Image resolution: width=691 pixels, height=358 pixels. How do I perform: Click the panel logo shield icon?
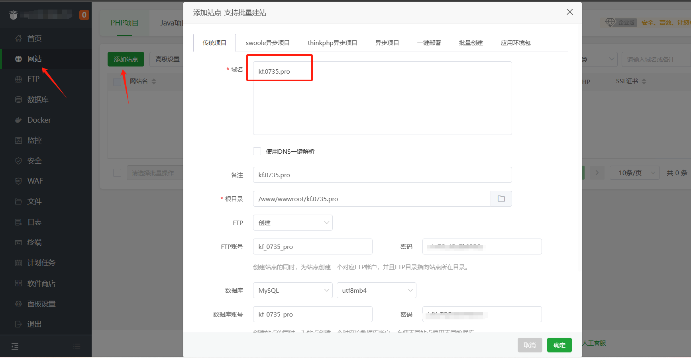(14, 15)
